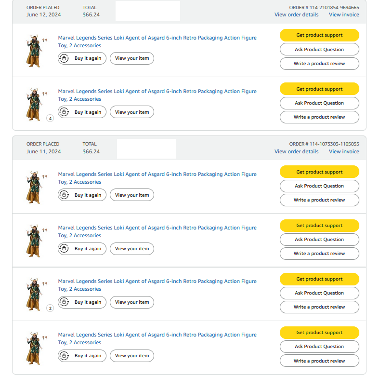
Task: Click Buy it again icon, last June 11 item
Action: click(x=64, y=356)
